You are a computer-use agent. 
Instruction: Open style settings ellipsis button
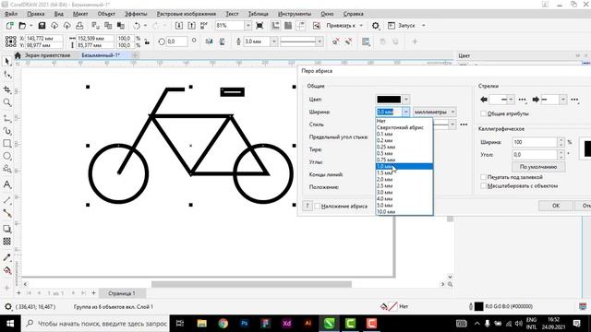pos(464,125)
